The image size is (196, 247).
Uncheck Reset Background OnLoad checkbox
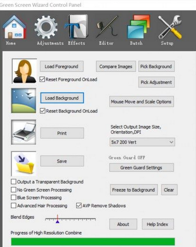[x=43, y=111]
